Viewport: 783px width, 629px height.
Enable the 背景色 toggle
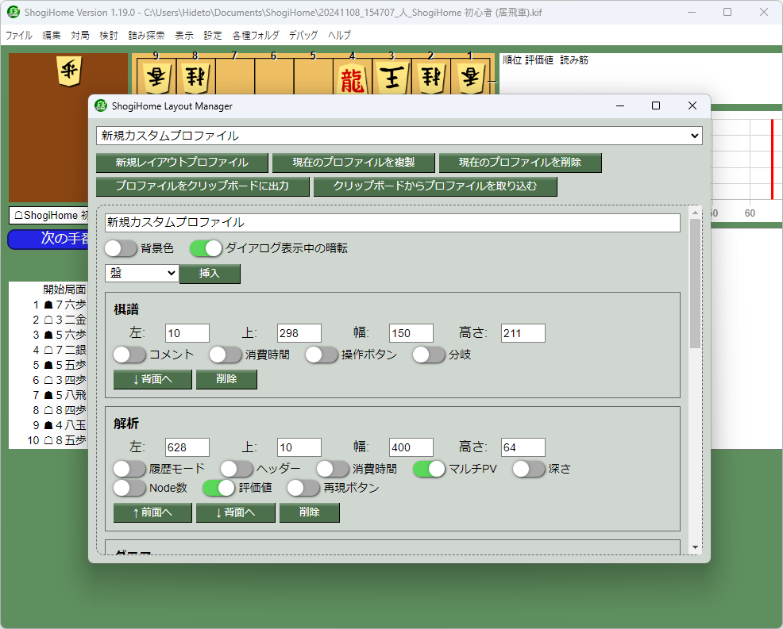121,248
